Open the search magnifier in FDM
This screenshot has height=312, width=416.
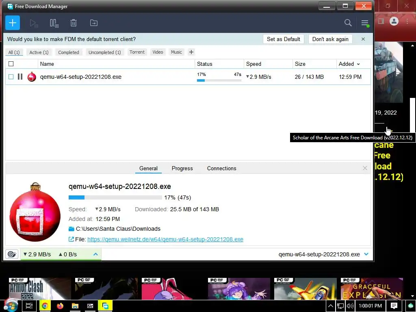[x=348, y=23]
